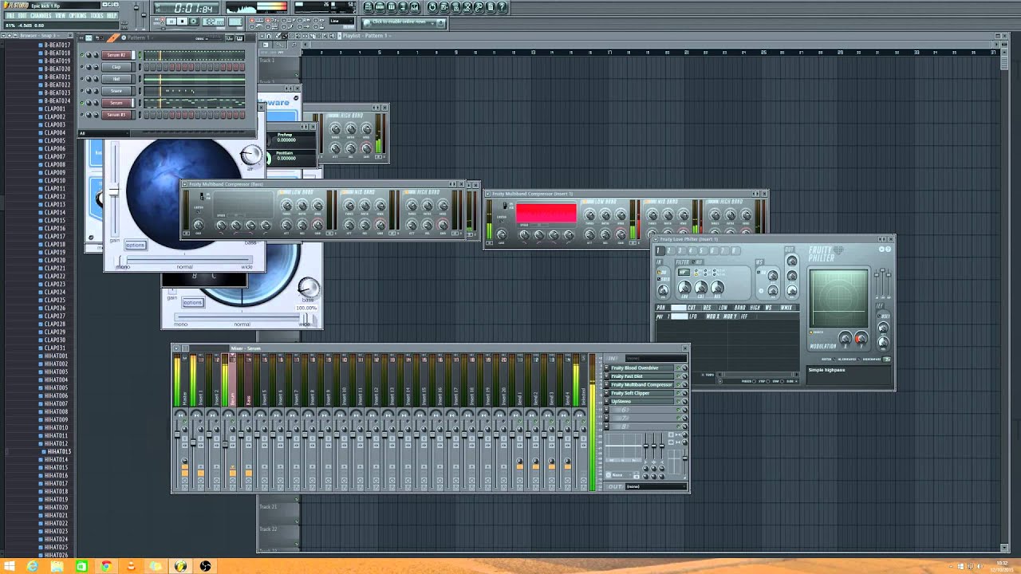This screenshot has width=1021, height=574.
Task: Open Multiband Compressor (Bass) window menu arrow
Action: coord(186,184)
